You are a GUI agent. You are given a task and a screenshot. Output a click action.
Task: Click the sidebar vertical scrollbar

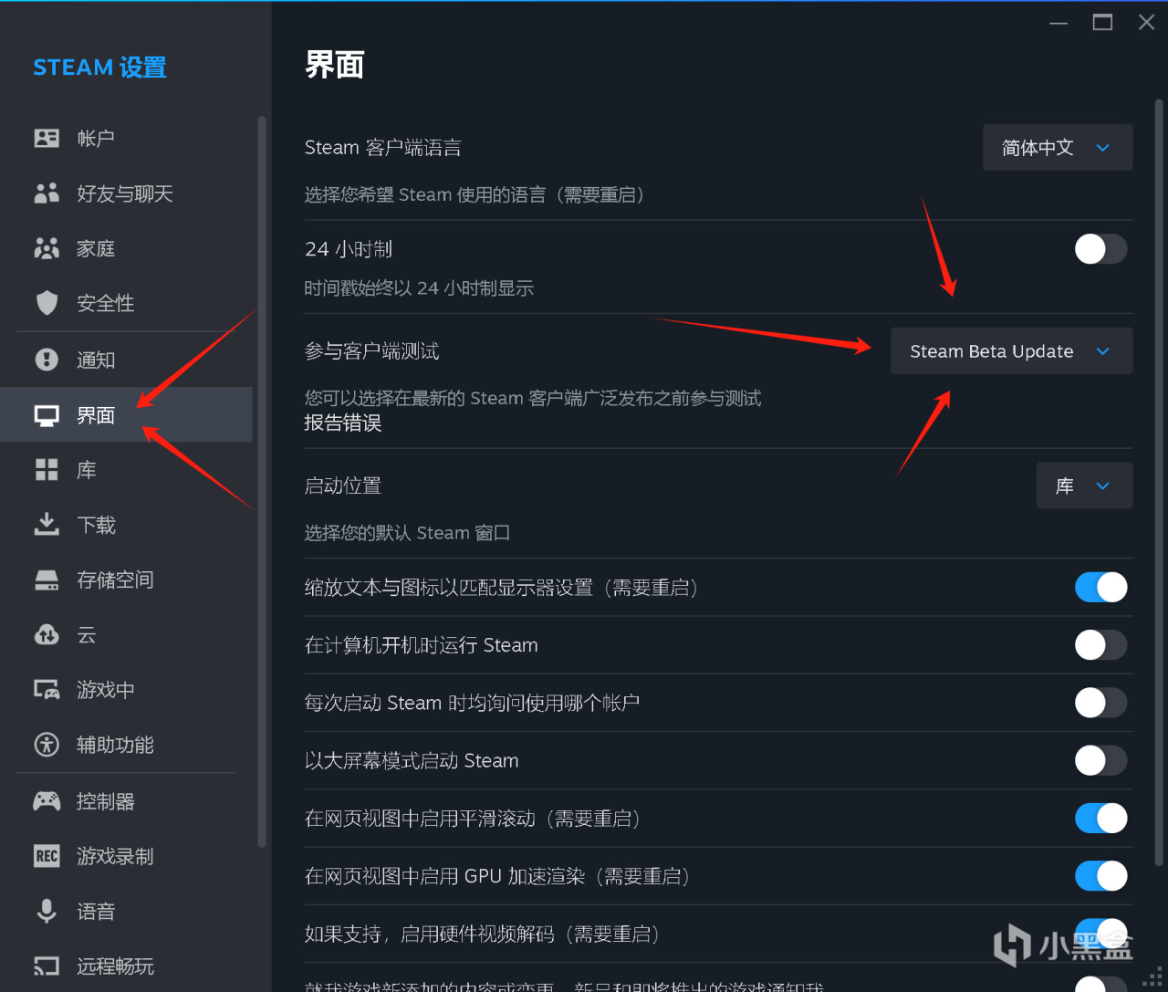pos(262,482)
